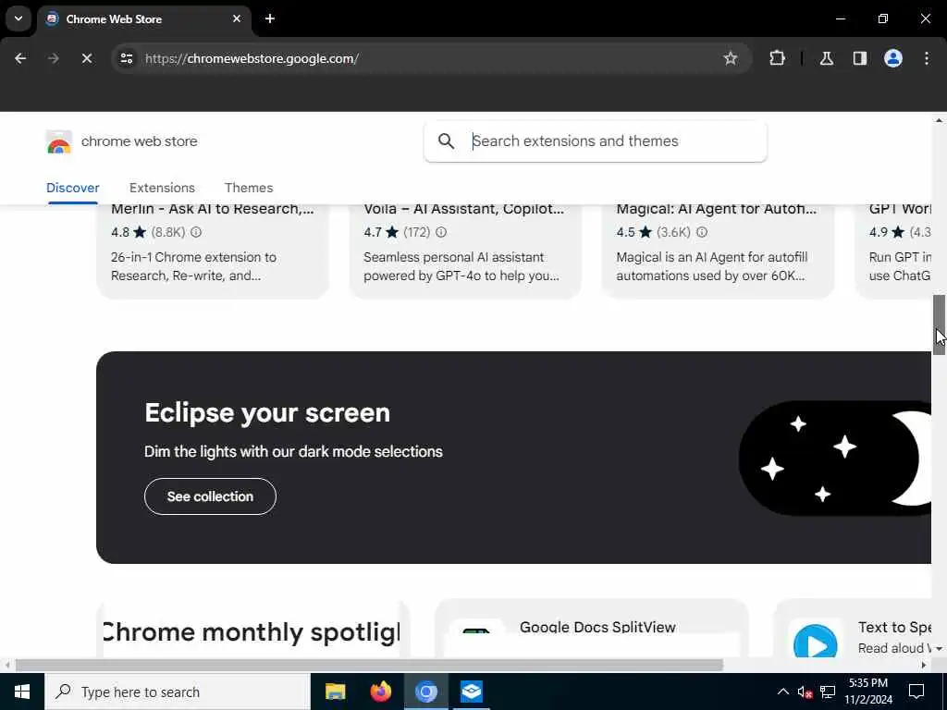The height and width of the screenshot is (710, 947).
Task: Focus the Search extensions and themes field
Action: 596,141
